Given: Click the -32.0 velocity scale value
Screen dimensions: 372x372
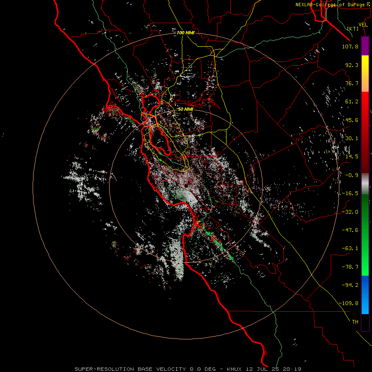Looking at the screenshot, I should [350, 212].
